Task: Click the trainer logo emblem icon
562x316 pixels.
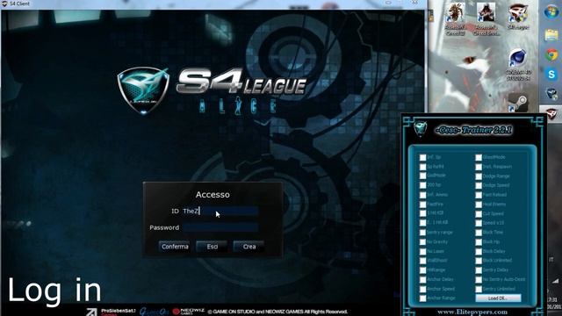Action: pos(420,128)
